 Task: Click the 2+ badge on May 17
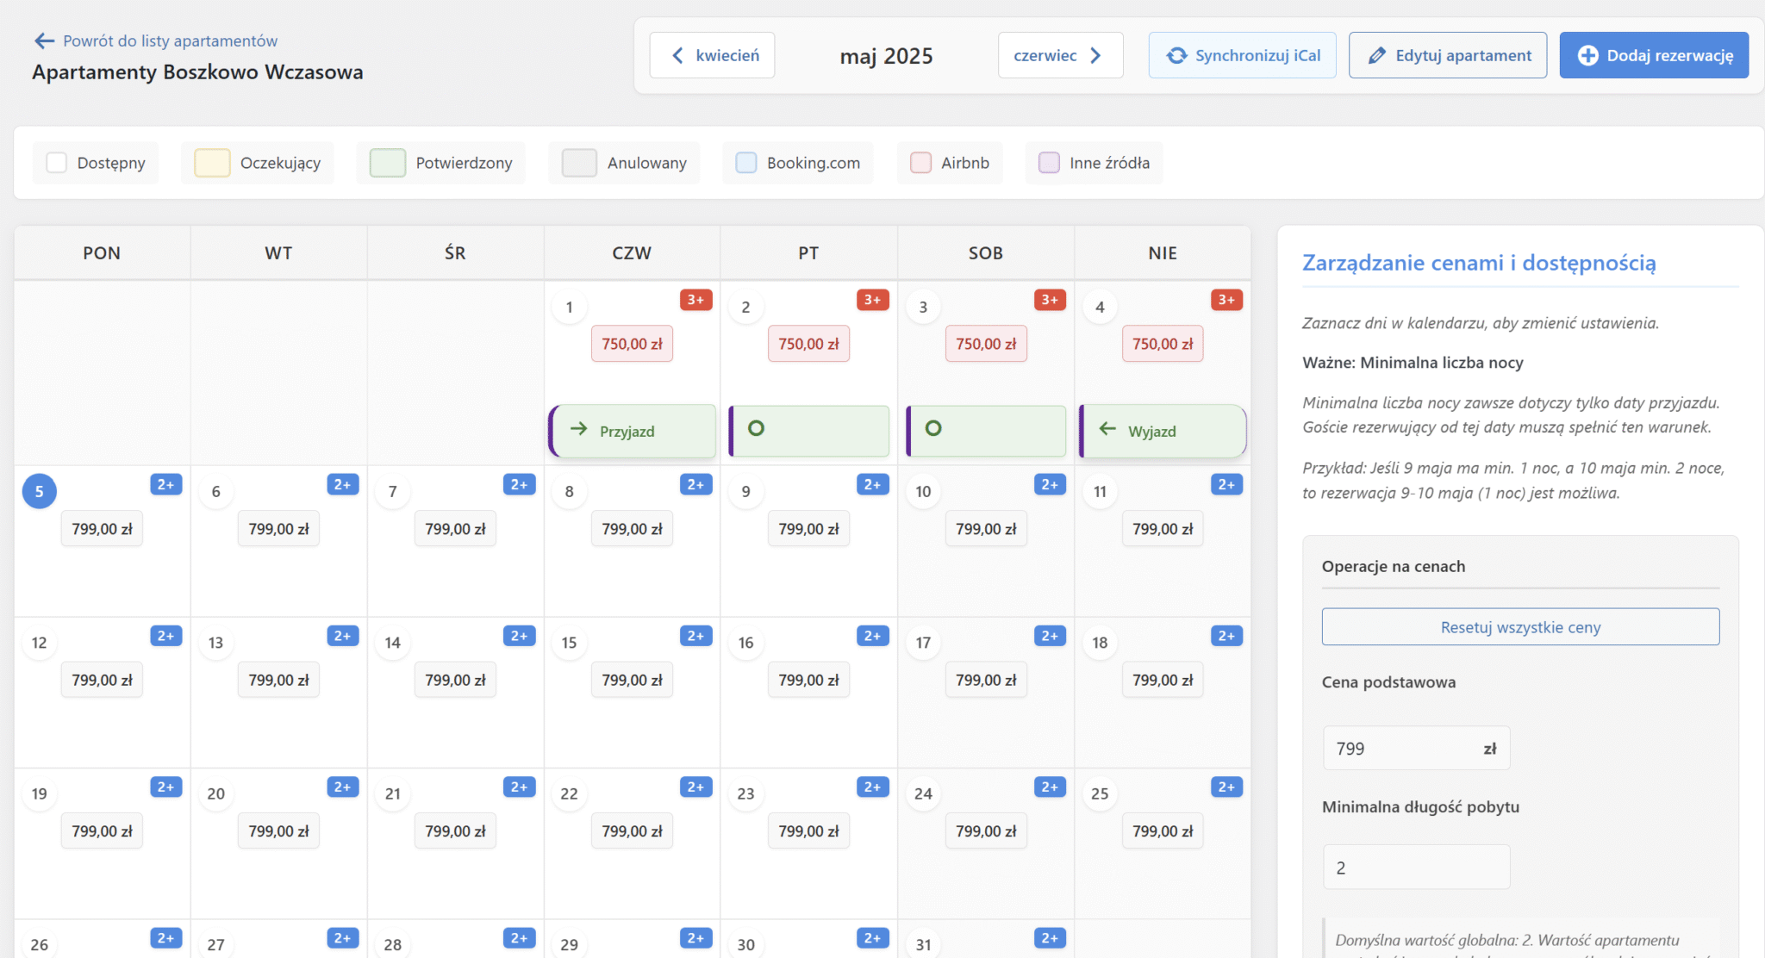(x=1050, y=636)
